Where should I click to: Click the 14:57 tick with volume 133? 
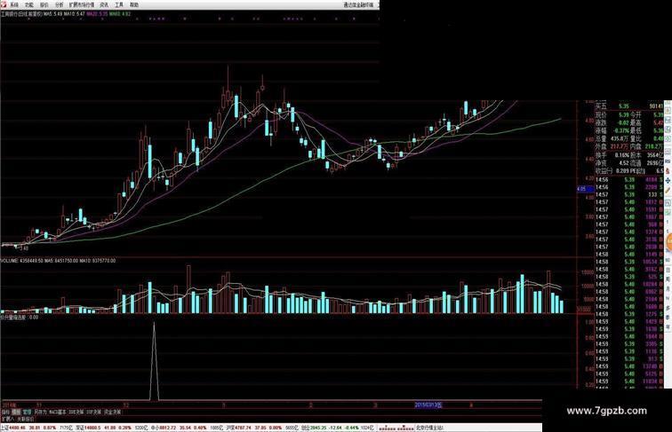click(x=629, y=194)
